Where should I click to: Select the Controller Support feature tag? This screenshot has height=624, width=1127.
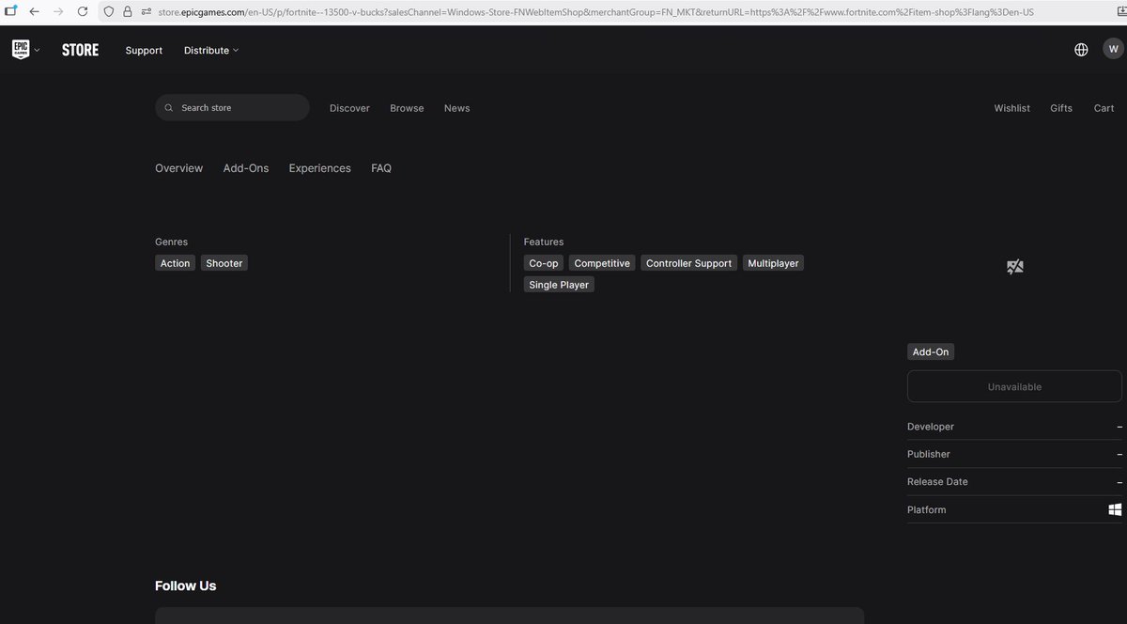coord(688,263)
